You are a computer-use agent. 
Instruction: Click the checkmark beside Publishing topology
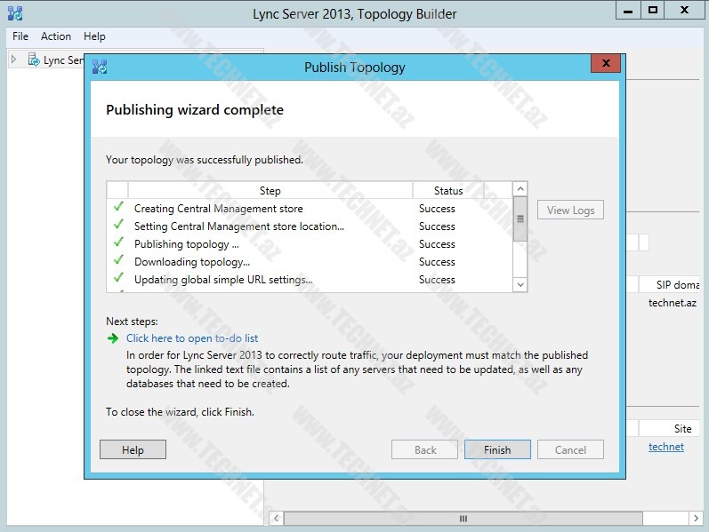pyautogui.click(x=118, y=242)
